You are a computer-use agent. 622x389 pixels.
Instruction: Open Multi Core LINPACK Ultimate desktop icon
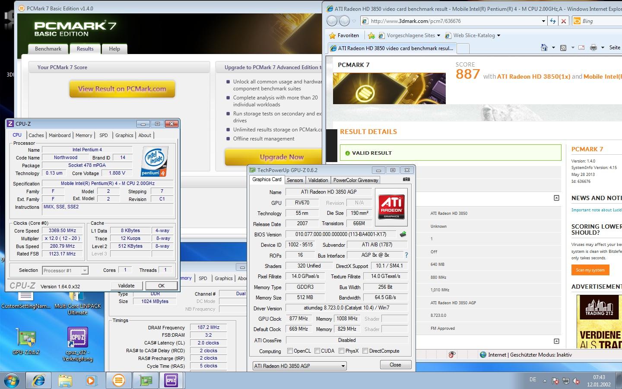click(x=77, y=303)
